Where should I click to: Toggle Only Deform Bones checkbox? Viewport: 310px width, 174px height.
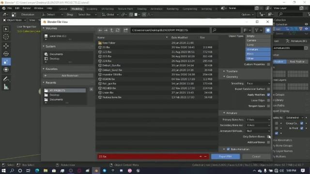click(x=268, y=136)
